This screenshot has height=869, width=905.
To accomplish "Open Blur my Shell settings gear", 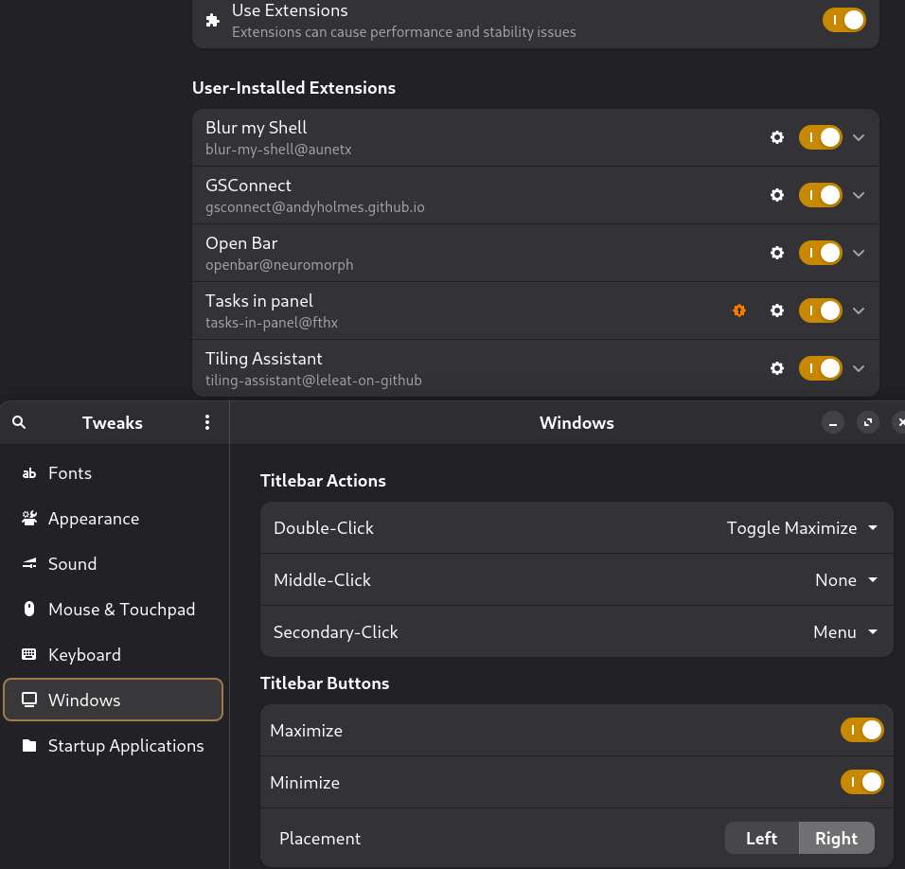I will coord(777,137).
